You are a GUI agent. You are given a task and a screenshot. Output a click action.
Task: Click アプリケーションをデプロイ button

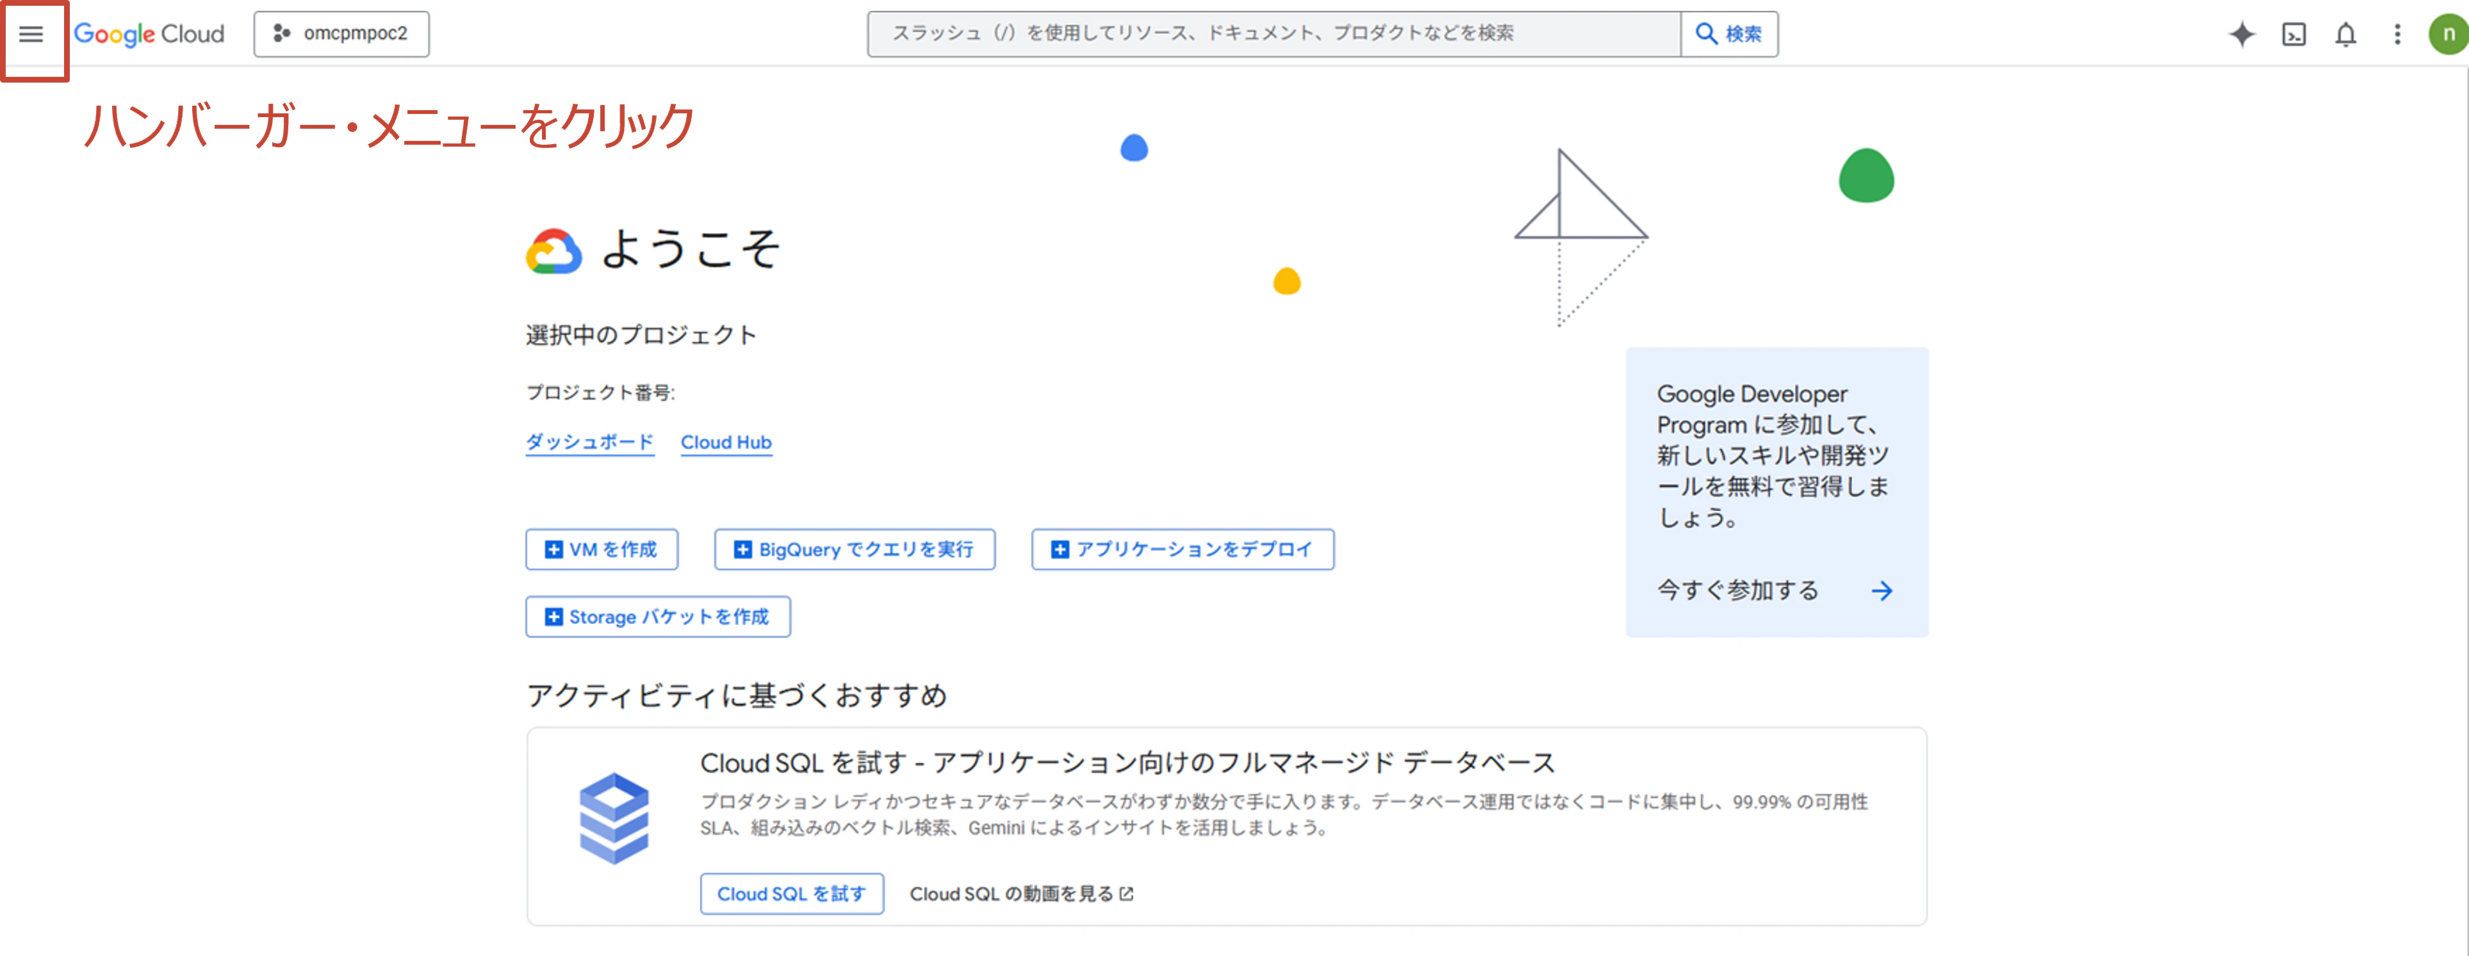(1182, 549)
